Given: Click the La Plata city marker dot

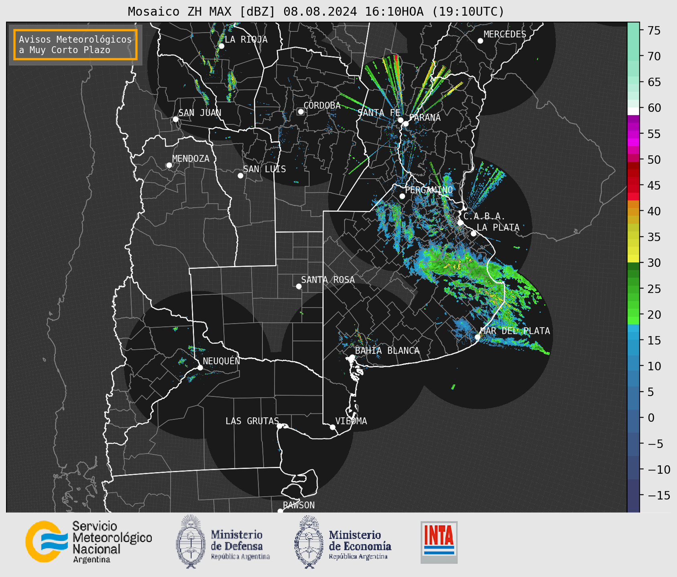Looking at the screenshot, I should (474, 234).
